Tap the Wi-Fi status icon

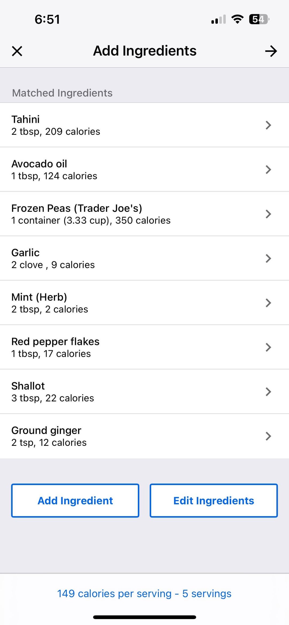point(237,19)
